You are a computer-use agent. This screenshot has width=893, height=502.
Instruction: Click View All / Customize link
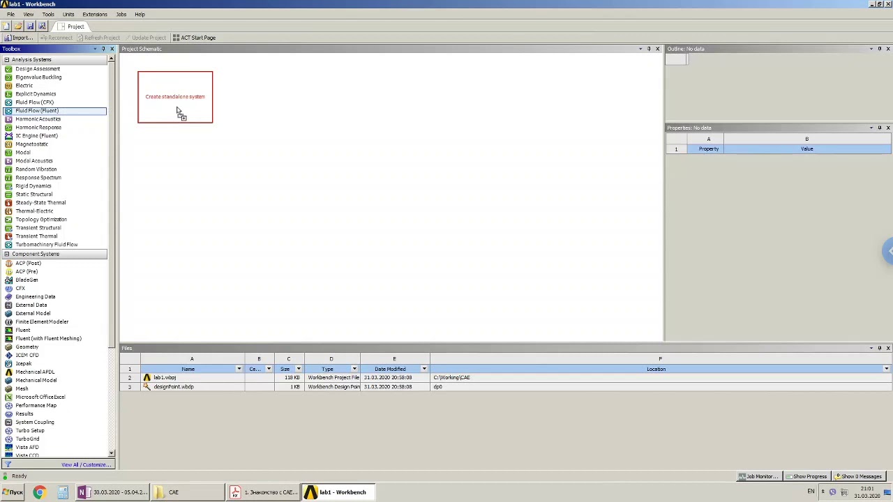pyautogui.click(x=86, y=465)
